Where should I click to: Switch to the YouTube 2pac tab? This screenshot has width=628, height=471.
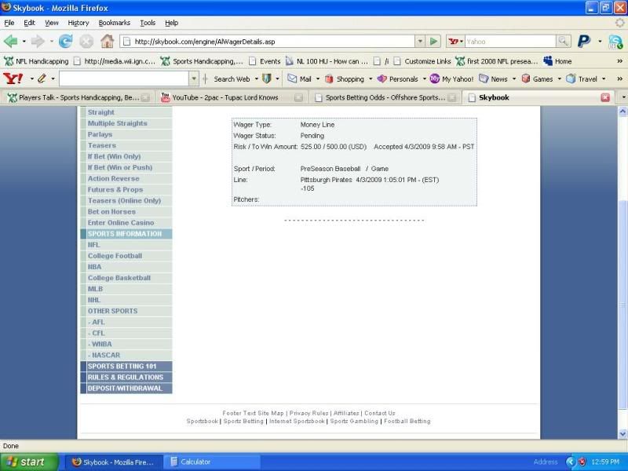pyautogui.click(x=232, y=97)
